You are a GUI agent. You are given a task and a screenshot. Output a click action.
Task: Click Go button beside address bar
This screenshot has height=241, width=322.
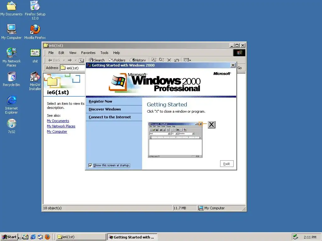point(240,68)
